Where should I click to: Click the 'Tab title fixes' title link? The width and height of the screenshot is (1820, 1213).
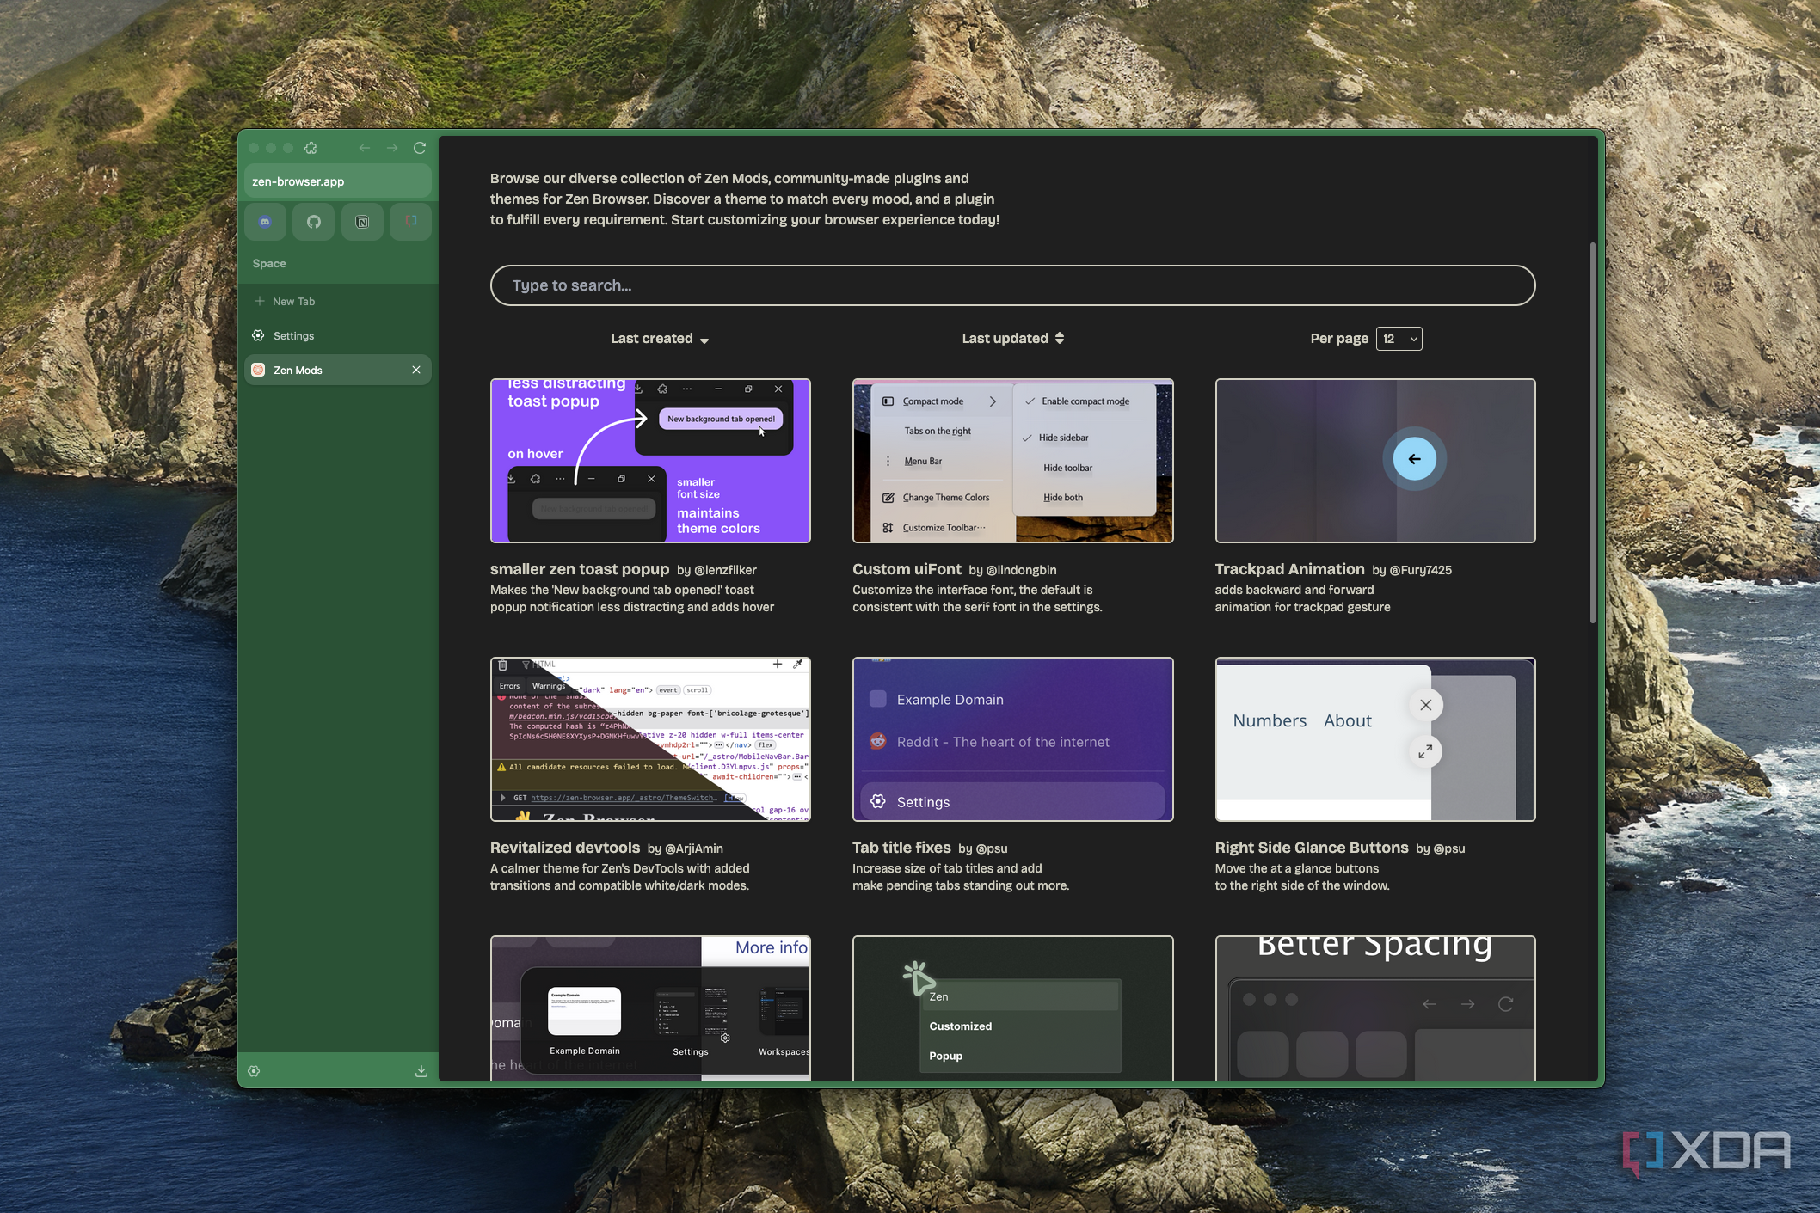(x=901, y=848)
